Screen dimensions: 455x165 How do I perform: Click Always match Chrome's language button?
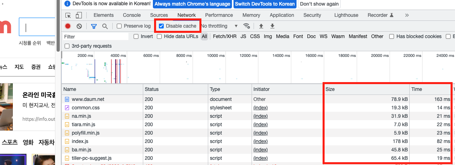click(192, 4)
